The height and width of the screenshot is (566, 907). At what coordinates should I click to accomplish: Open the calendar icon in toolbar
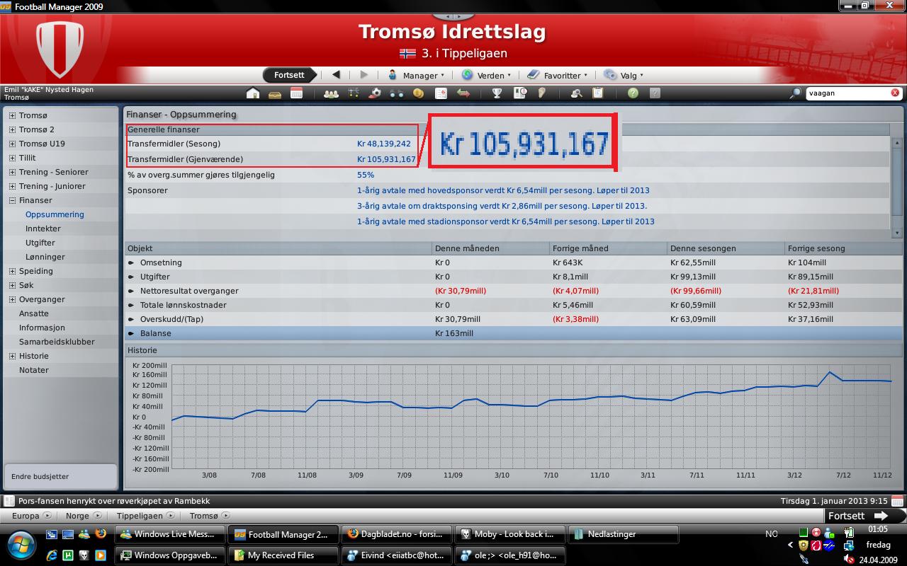click(296, 93)
